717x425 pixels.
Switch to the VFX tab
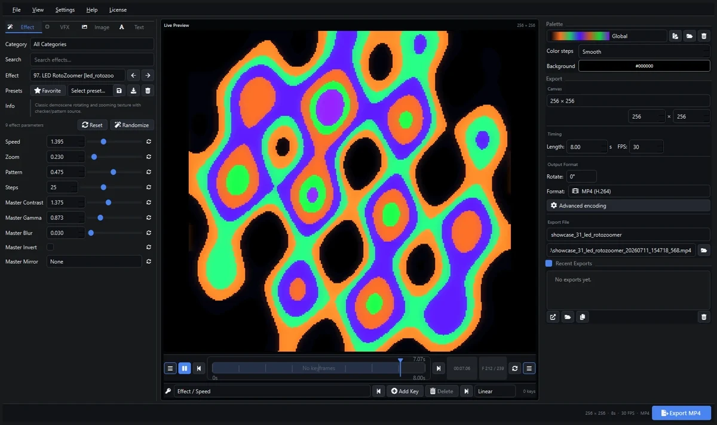65,27
